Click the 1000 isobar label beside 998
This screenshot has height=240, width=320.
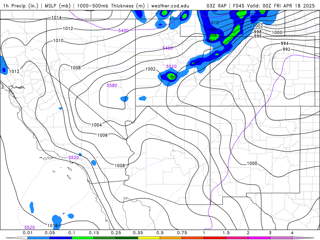point(277,32)
